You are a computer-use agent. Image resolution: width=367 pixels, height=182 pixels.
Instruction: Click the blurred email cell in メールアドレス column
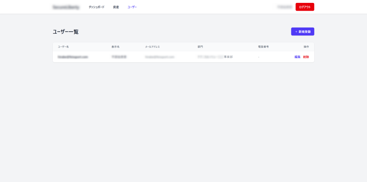coord(159,57)
